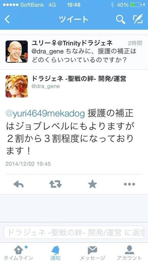Open the タイムライン home tab
Screen dimensions: 148x263
tap(18, 253)
